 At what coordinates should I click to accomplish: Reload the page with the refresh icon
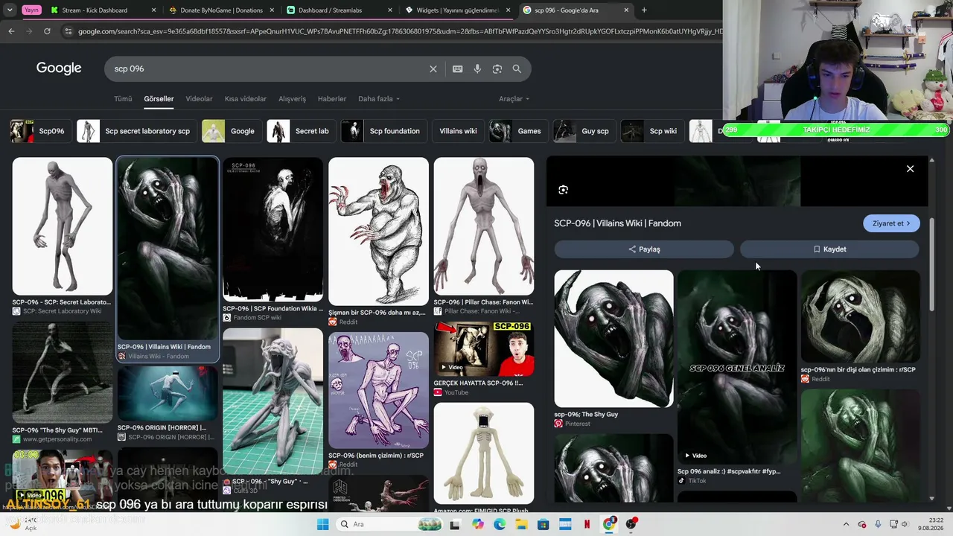point(47,31)
